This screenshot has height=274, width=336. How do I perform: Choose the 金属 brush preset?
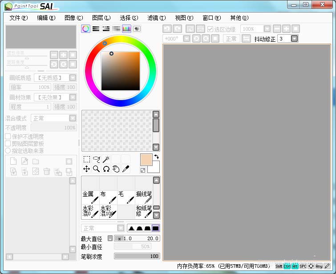90,197
